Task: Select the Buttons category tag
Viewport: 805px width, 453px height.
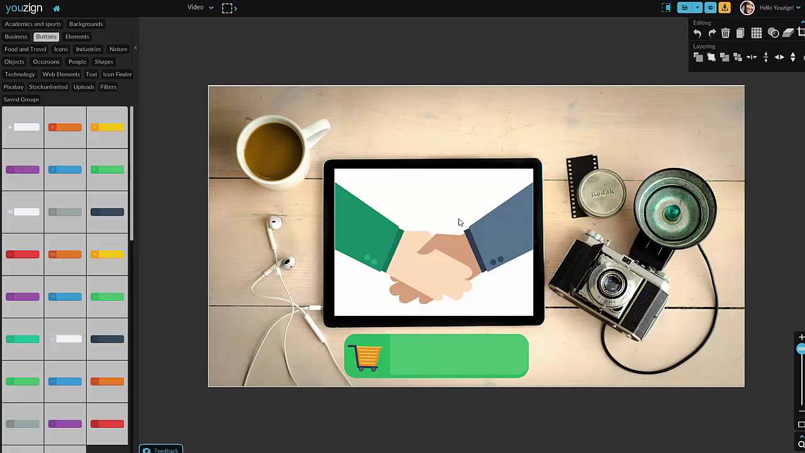Action: pos(46,36)
